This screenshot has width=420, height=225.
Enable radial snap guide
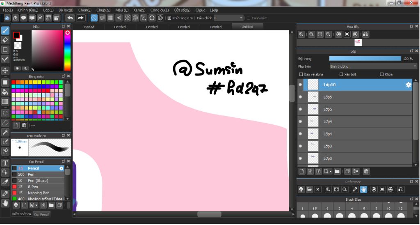coord(127,18)
